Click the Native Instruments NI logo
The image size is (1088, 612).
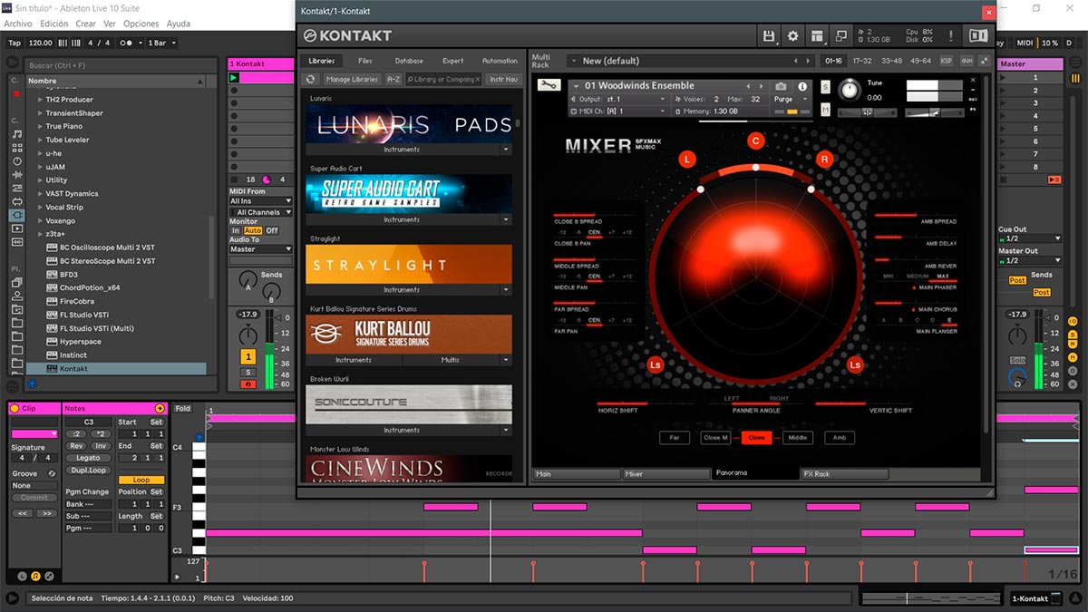coord(977,36)
